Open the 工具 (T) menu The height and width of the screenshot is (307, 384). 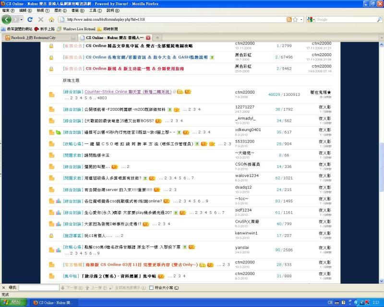[95, 11]
